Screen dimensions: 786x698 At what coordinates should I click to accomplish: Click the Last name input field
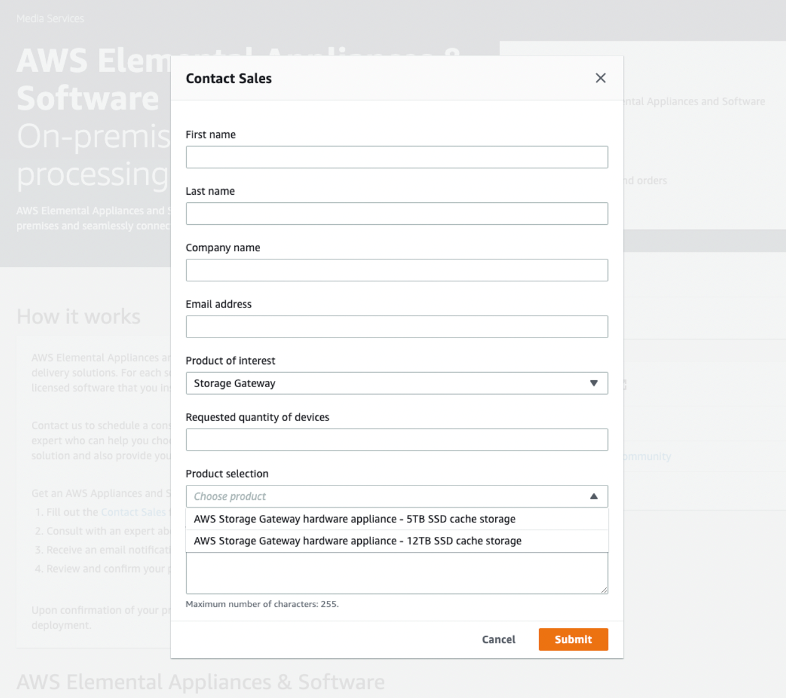(396, 213)
